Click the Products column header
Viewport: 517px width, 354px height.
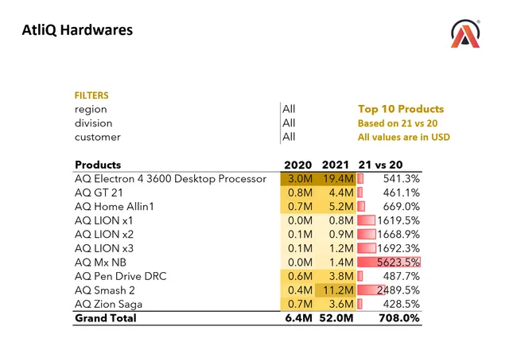(98, 165)
